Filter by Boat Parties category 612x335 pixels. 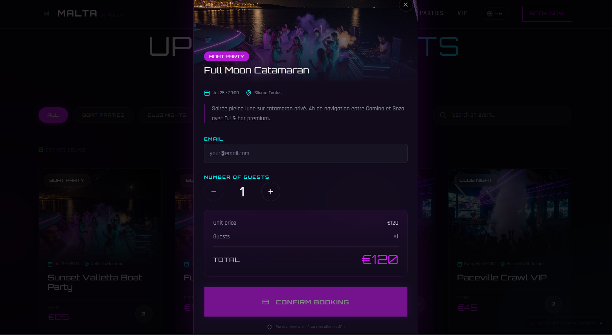tap(103, 115)
